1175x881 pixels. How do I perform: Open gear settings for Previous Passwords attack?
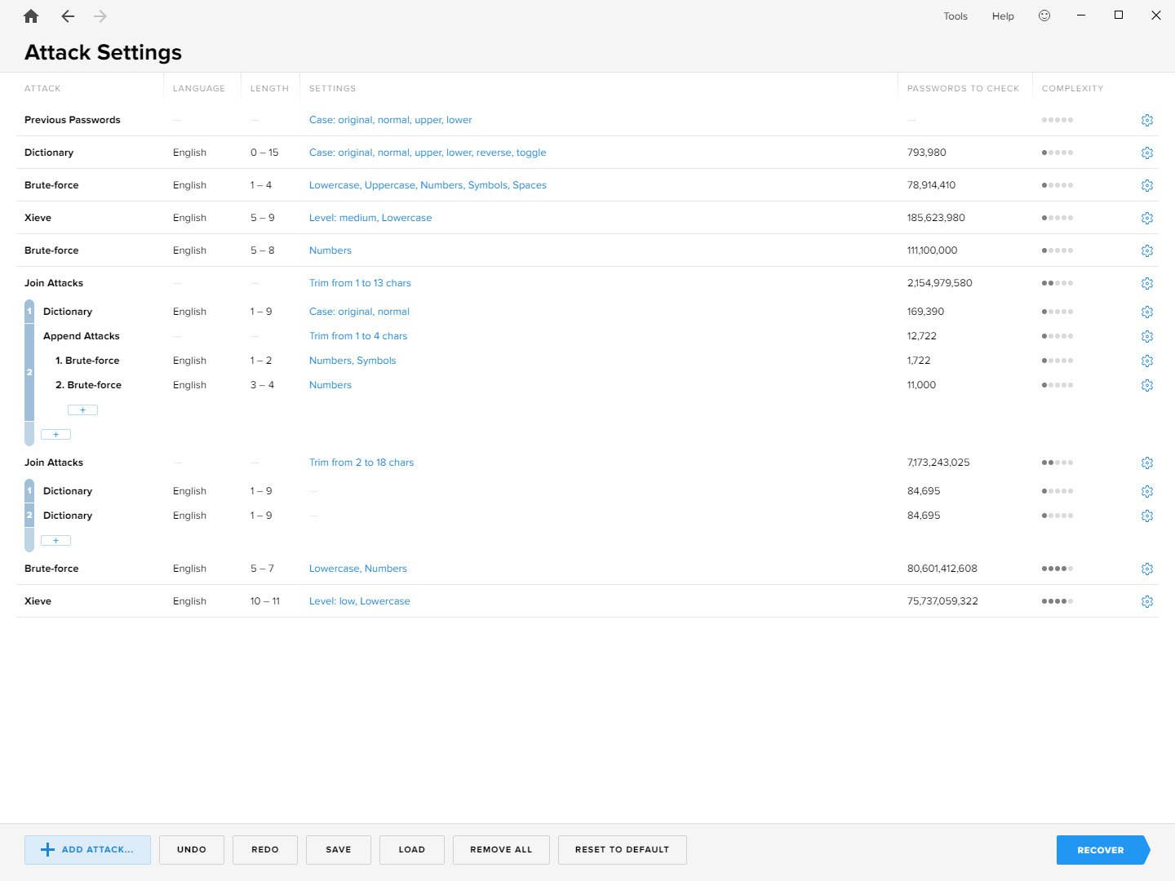click(1147, 120)
